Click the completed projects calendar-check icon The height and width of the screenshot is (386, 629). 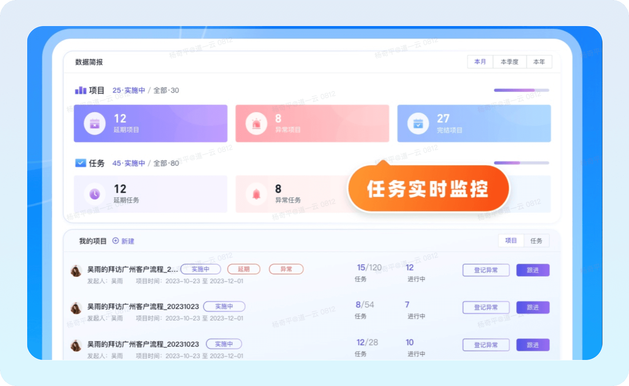click(x=418, y=124)
